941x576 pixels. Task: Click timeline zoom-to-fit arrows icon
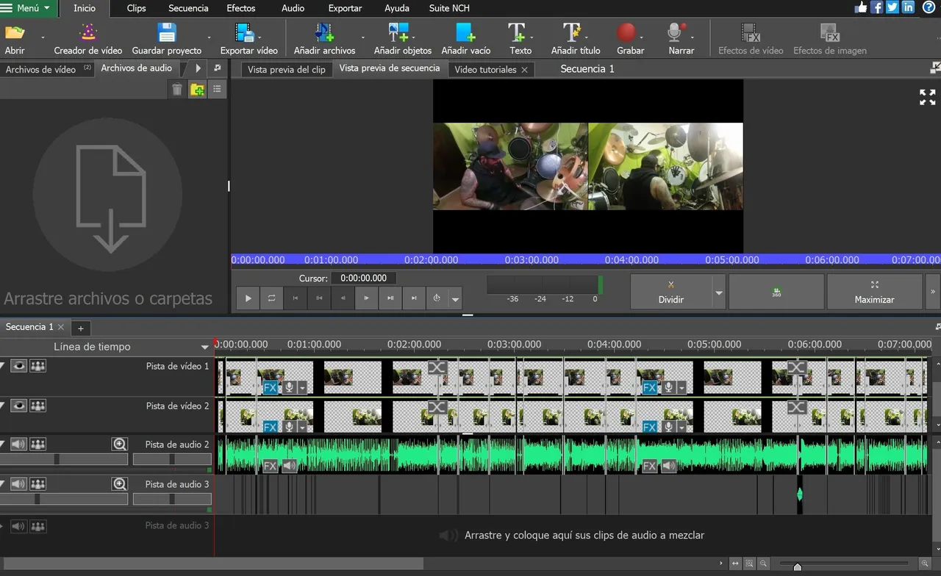pos(735,564)
